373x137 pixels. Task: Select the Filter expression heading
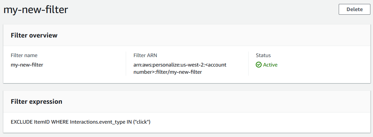[36, 102]
